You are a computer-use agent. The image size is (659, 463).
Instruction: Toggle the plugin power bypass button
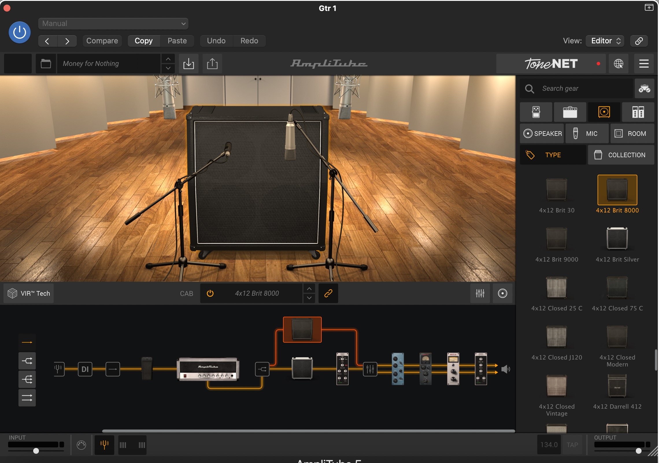pos(19,32)
